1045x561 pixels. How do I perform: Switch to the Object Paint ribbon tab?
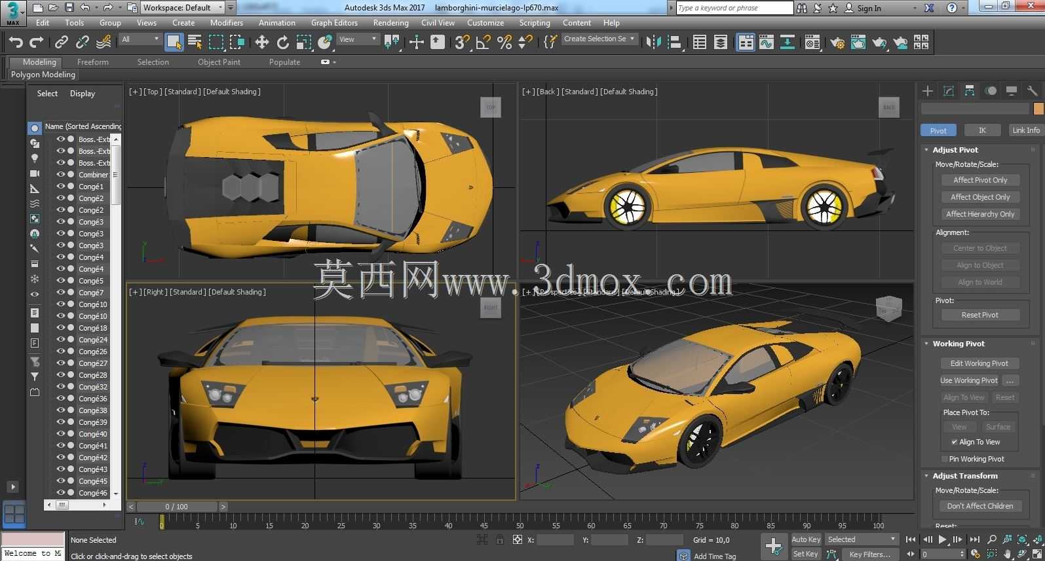(219, 62)
